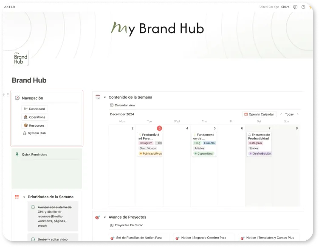
Task: Collapse Contenido de la Semana toggle
Action: coord(105,97)
